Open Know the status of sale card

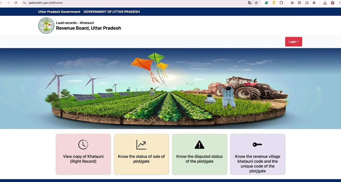point(141,159)
